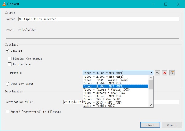Click the profile list scrollbar down arrow
The width and height of the screenshot is (185, 131).
[x=151, y=105]
